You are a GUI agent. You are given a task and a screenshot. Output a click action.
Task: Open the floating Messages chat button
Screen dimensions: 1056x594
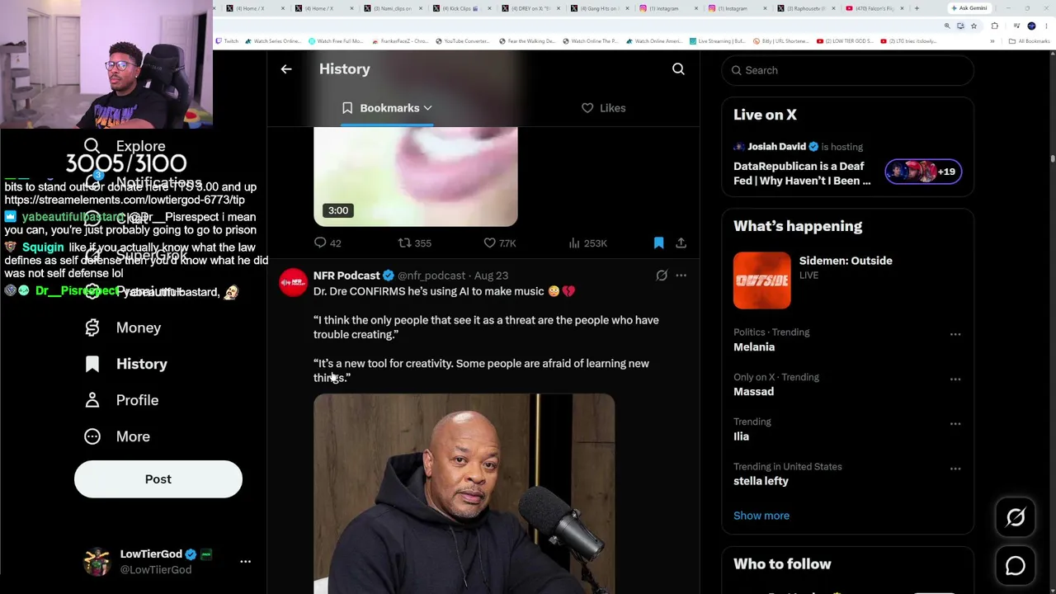click(1016, 565)
